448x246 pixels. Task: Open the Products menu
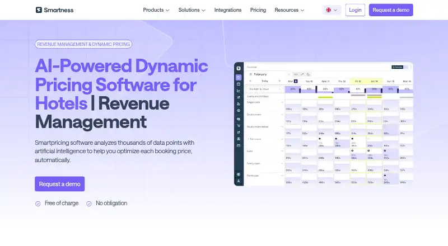coord(156,10)
